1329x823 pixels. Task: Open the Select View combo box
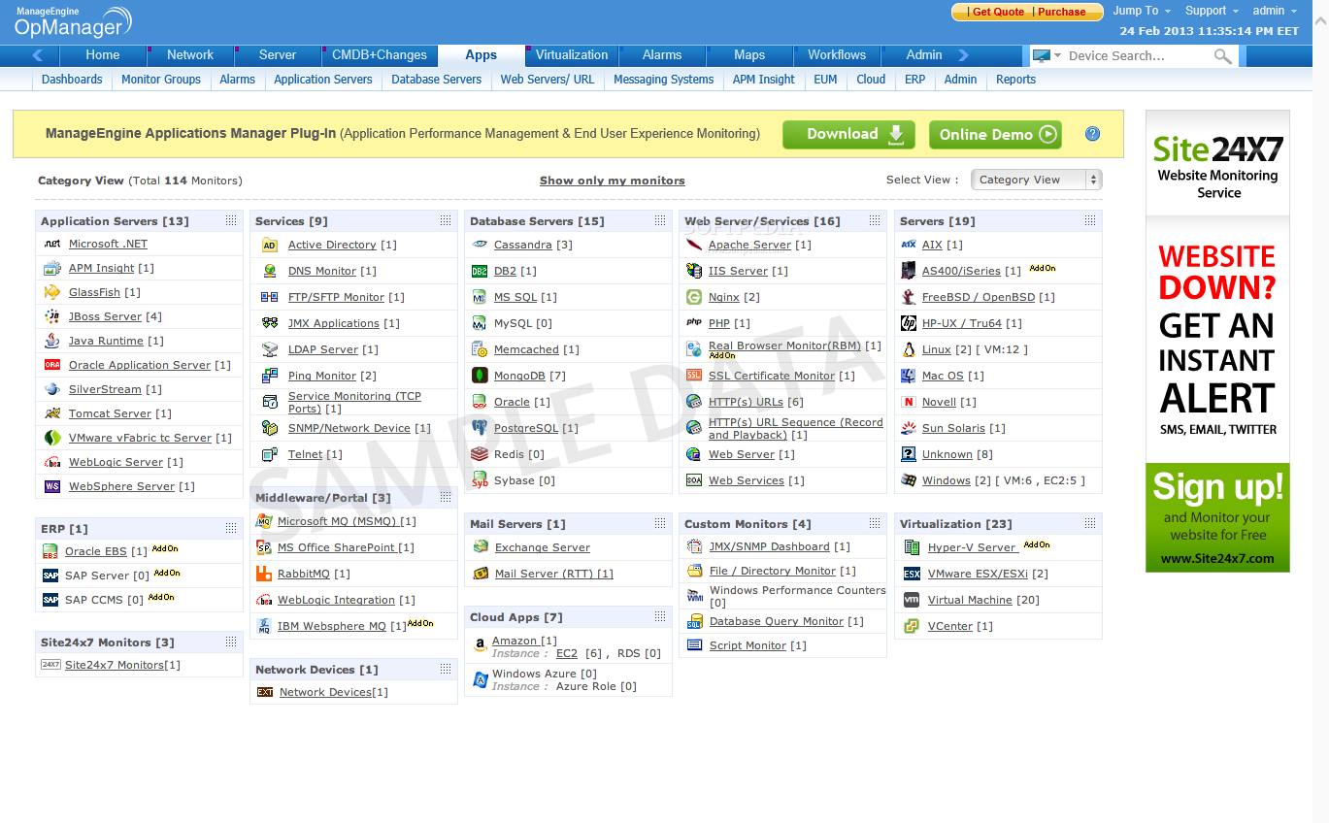point(1036,180)
